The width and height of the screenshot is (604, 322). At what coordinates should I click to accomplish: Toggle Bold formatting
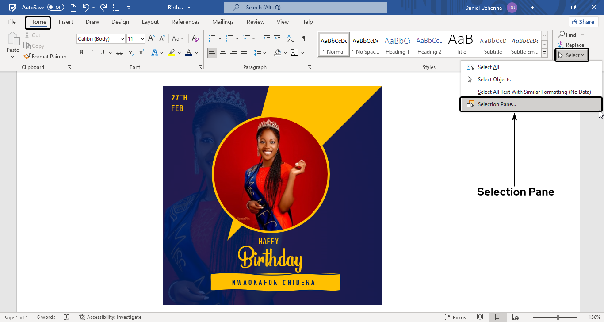(x=81, y=53)
